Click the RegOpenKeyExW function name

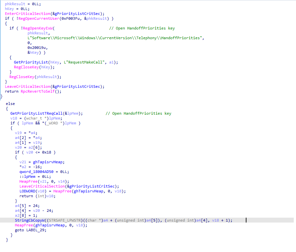click(38, 28)
